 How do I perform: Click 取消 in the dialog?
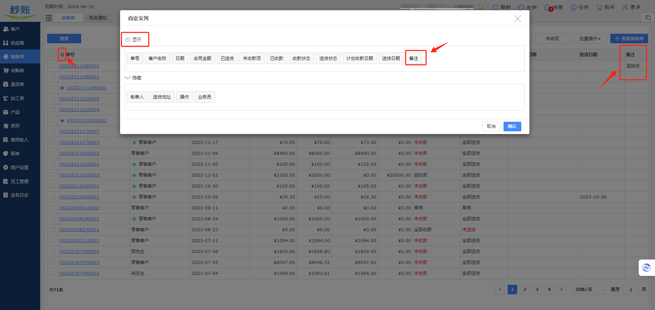tap(491, 126)
